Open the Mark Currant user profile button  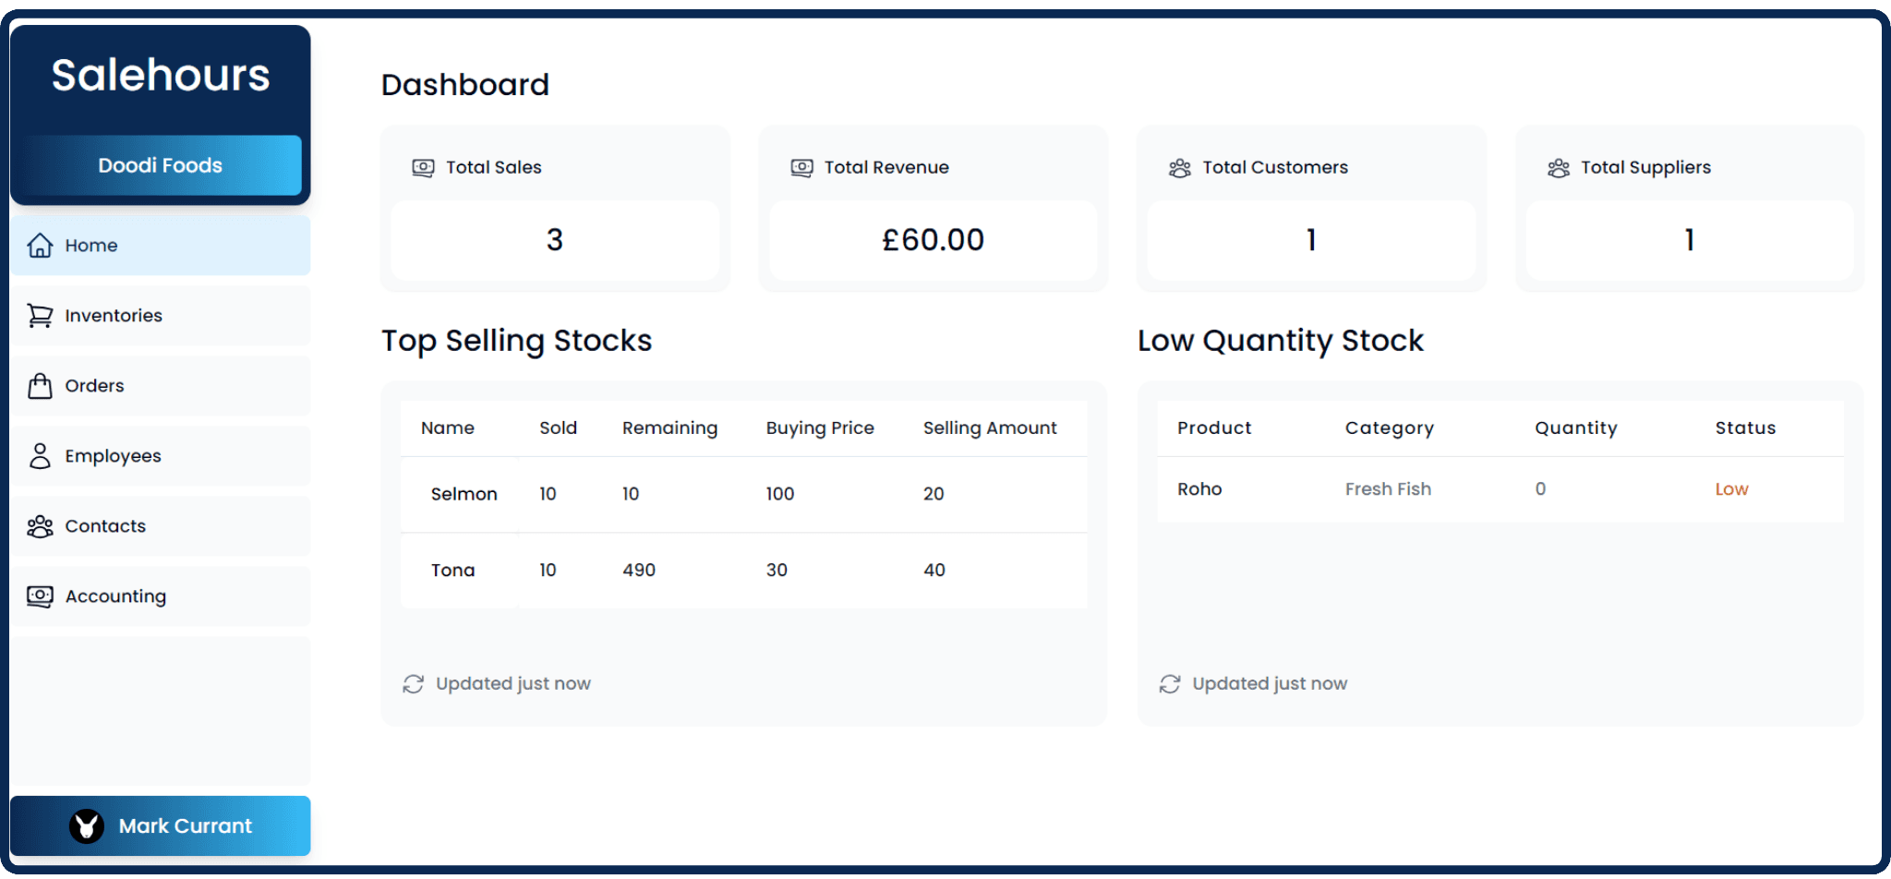(160, 826)
